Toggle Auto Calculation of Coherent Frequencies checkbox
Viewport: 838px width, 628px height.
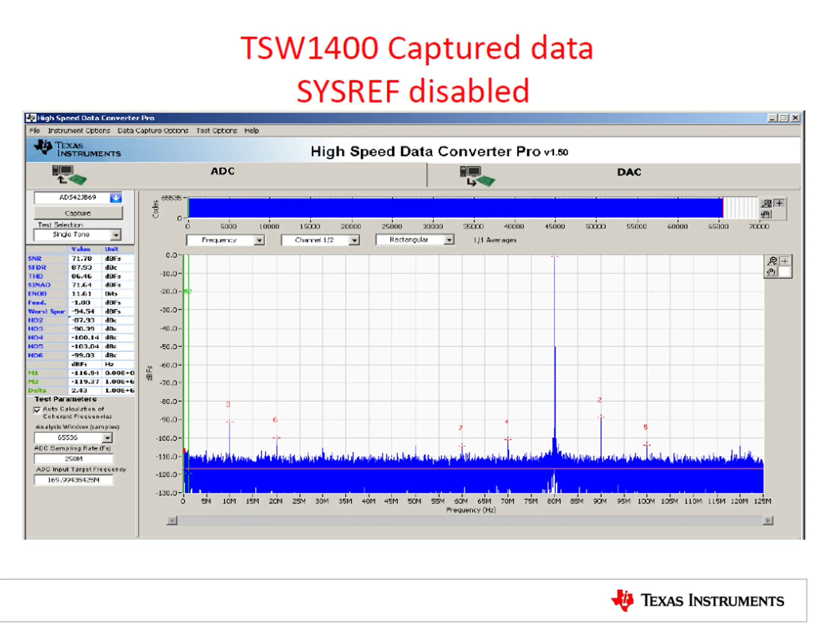pos(37,410)
